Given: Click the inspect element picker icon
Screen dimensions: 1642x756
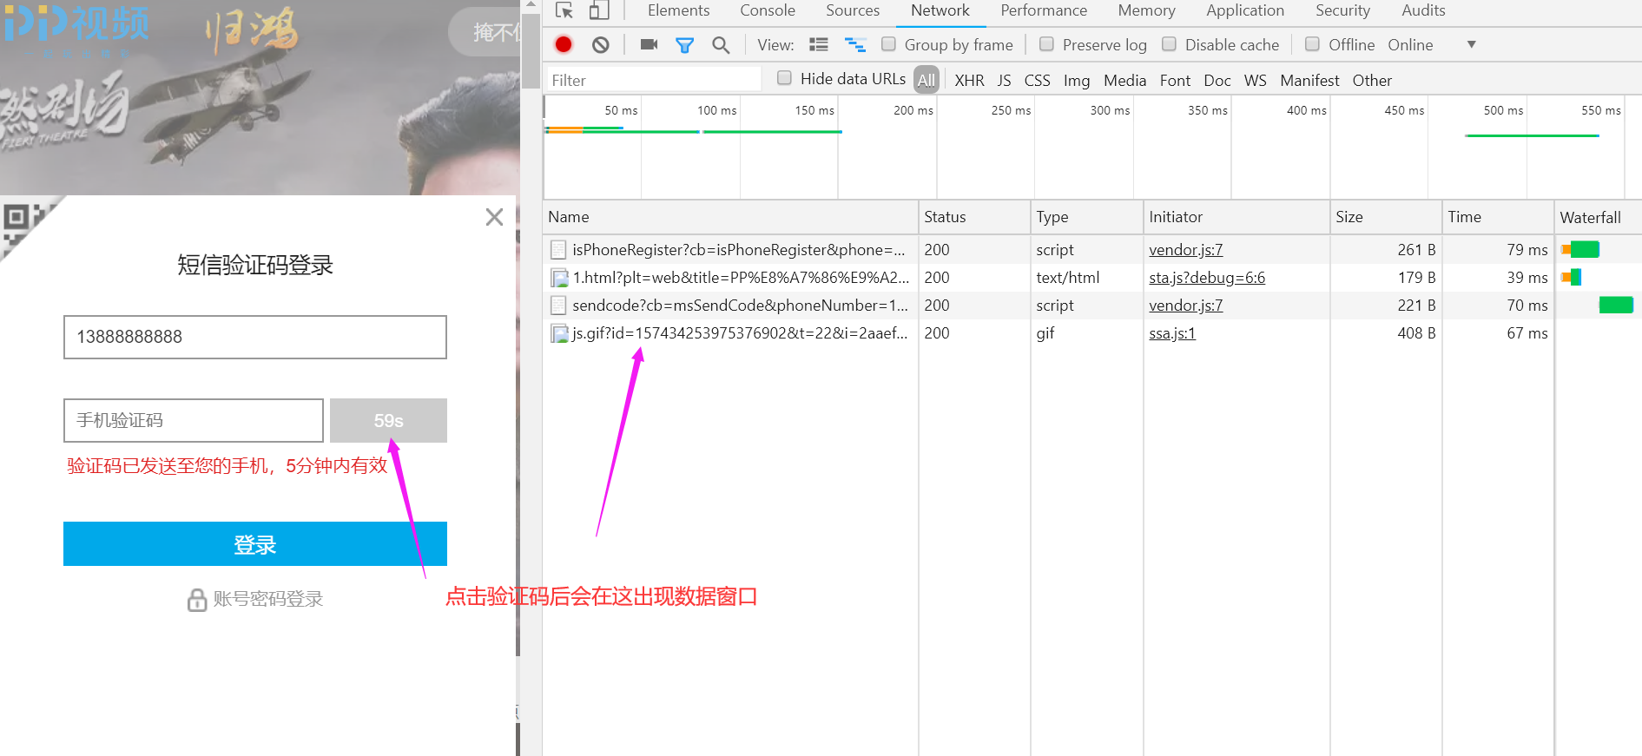Looking at the screenshot, I should pyautogui.click(x=564, y=10).
